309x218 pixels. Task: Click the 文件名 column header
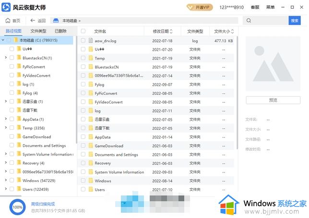tap(100, 31)
